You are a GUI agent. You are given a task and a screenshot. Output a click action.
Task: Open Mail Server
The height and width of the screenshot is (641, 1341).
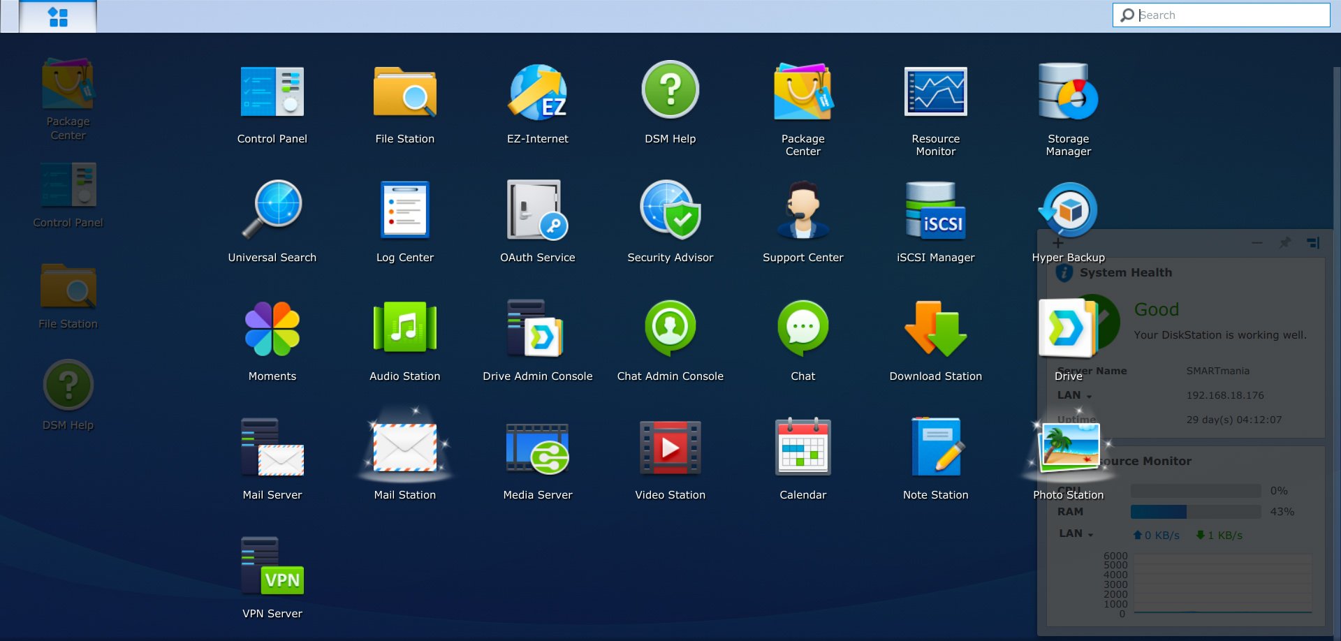272,447
